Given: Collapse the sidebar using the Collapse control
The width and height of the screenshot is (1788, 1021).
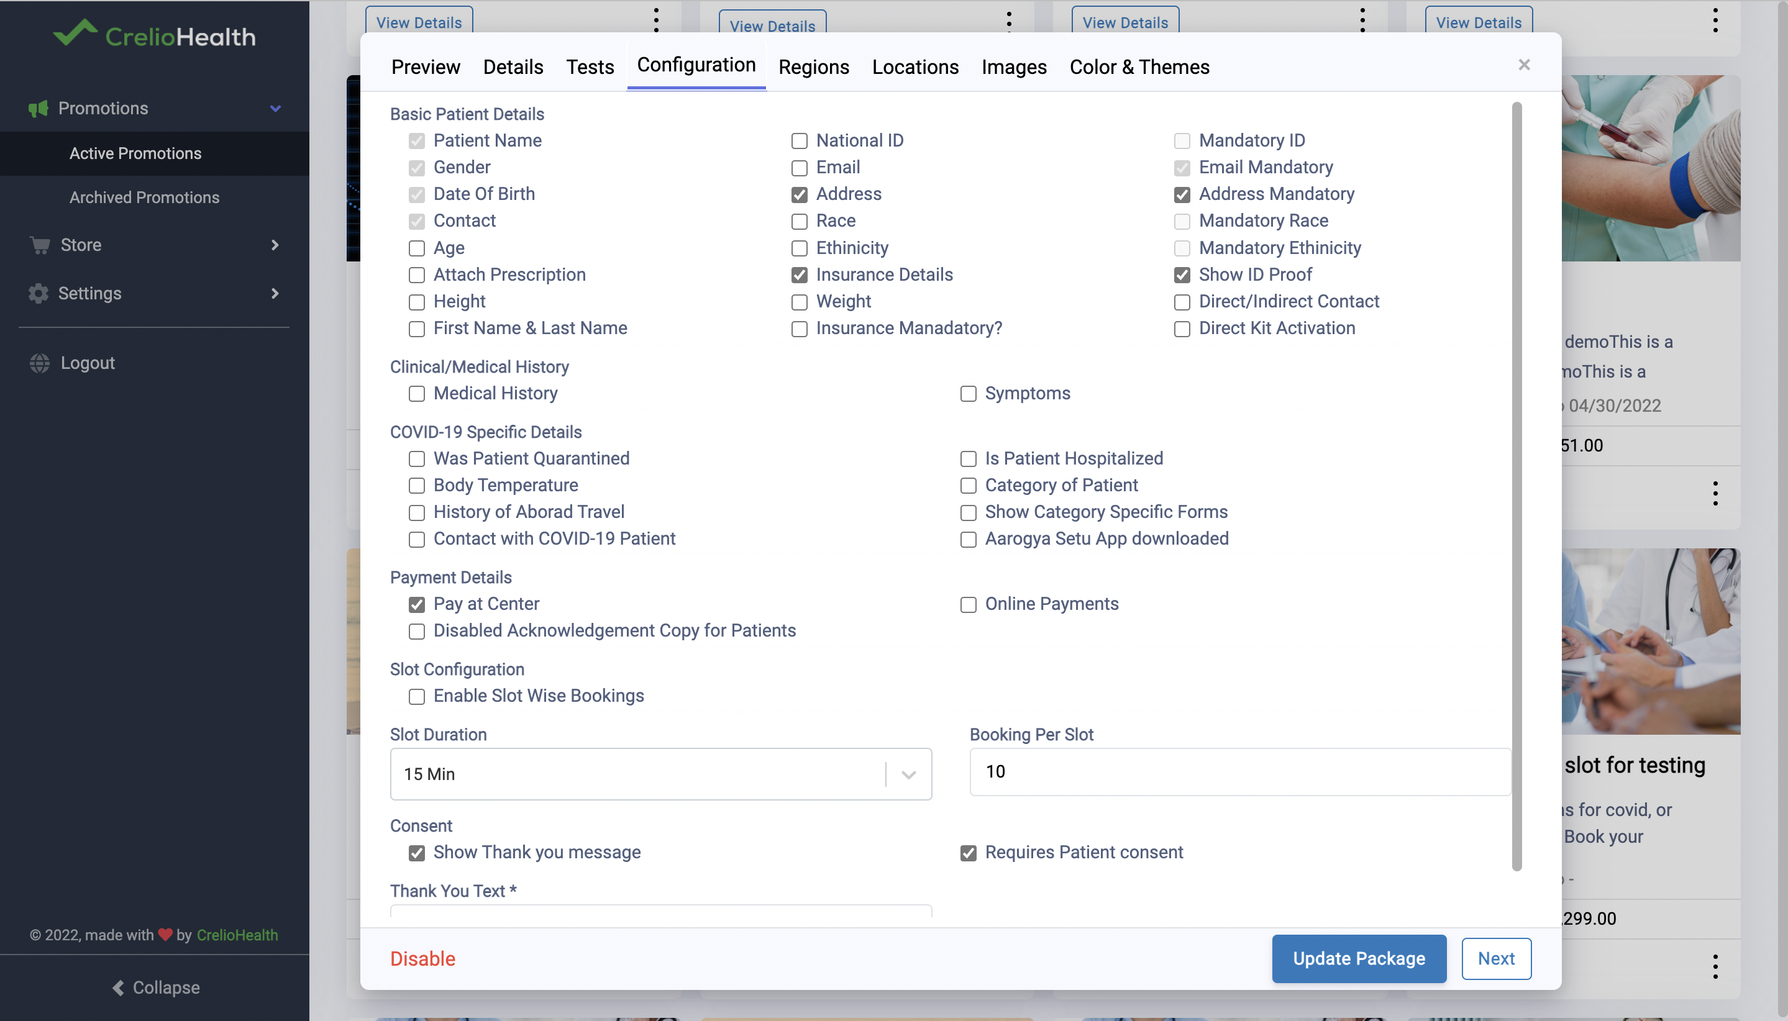Looking at the screenshot, I should [x=155, y=987].
